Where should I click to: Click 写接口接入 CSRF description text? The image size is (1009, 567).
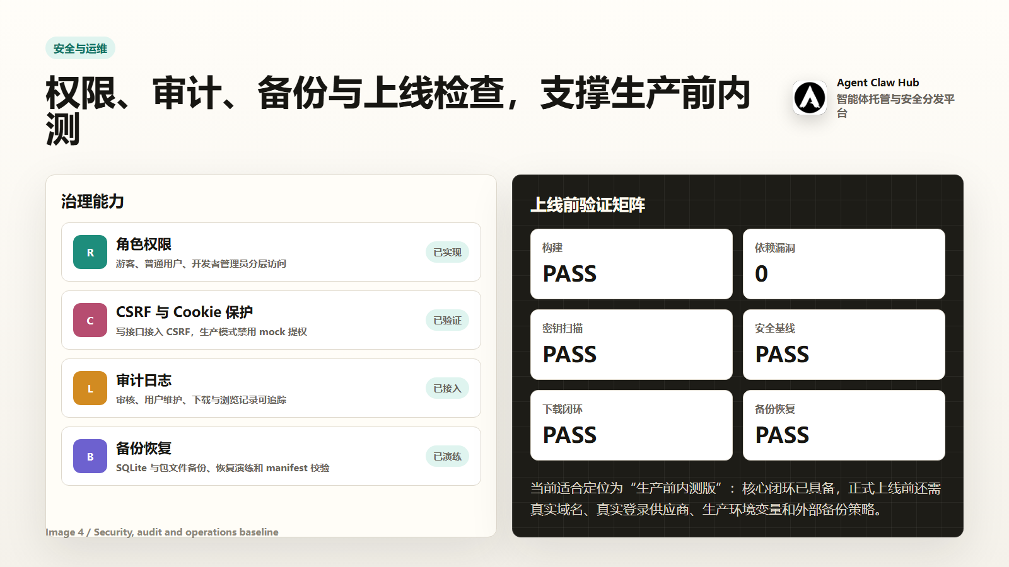pos(211,331)
